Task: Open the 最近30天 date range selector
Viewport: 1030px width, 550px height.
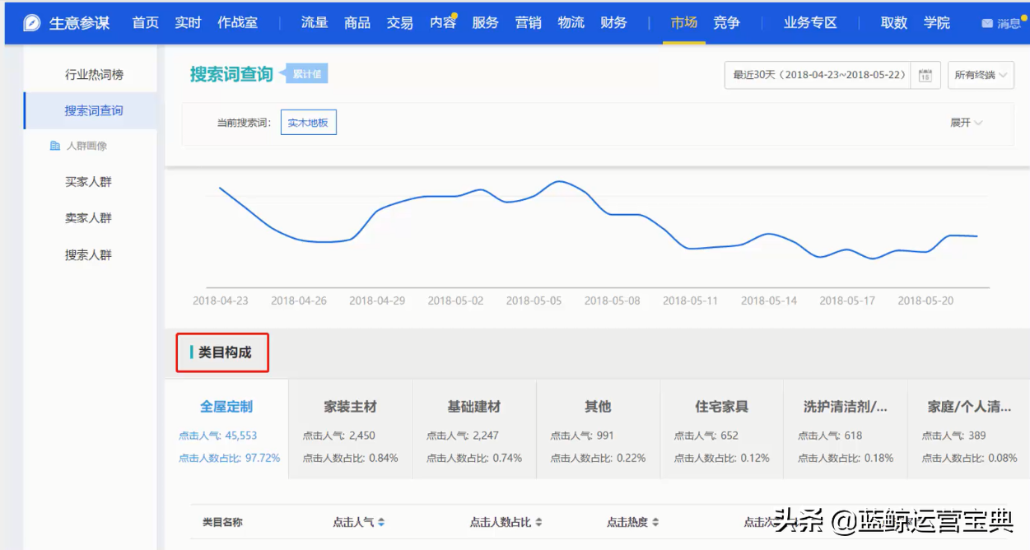Action: [x=816, y=74]
